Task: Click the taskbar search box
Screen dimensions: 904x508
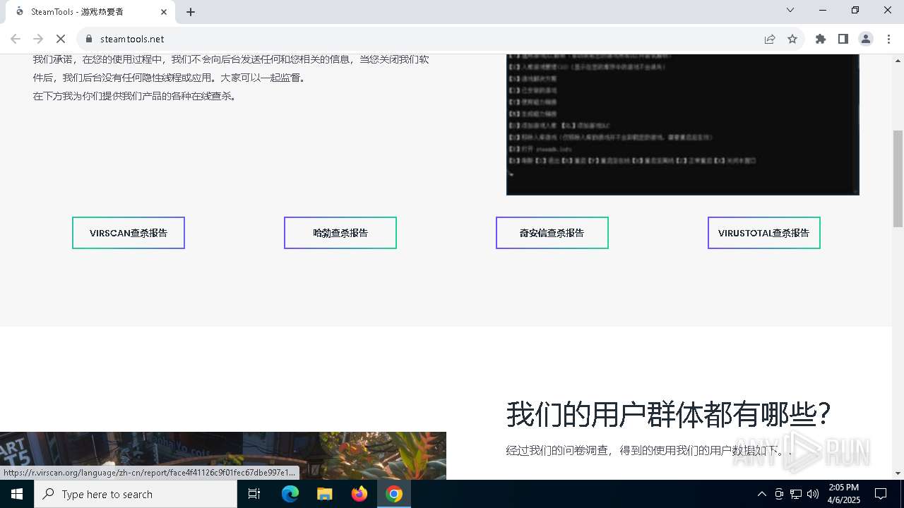Action: 136,494
